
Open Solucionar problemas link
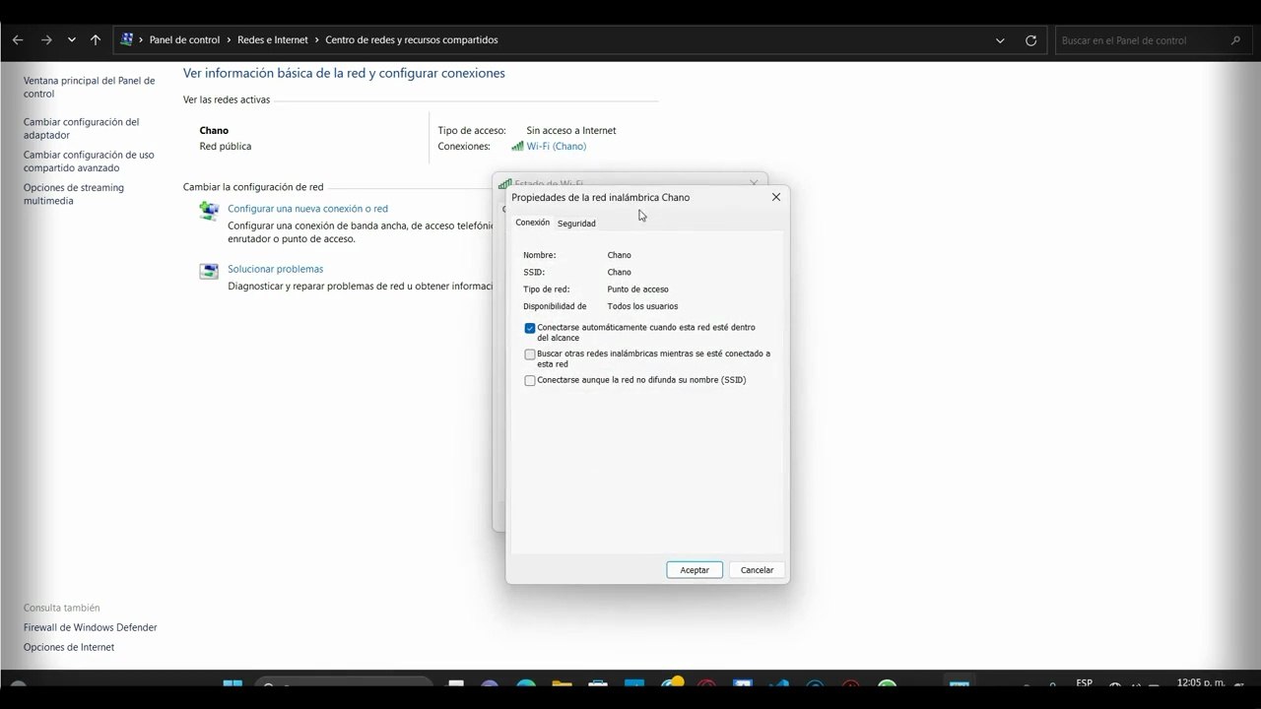pyautogui.click(x=275, y=269)
